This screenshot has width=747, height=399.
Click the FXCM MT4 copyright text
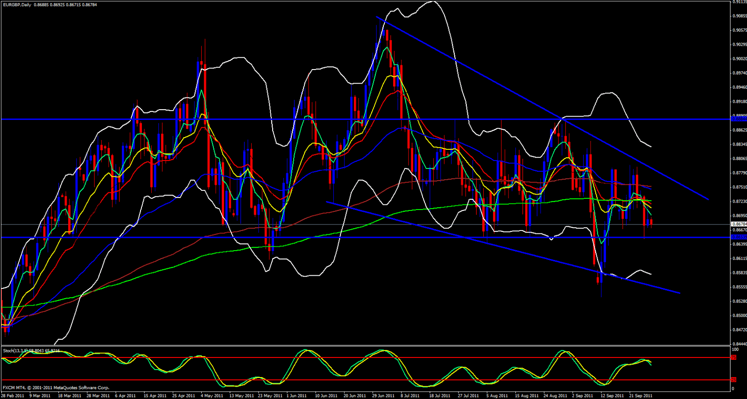pyautogui.click(x=56, y=387)
